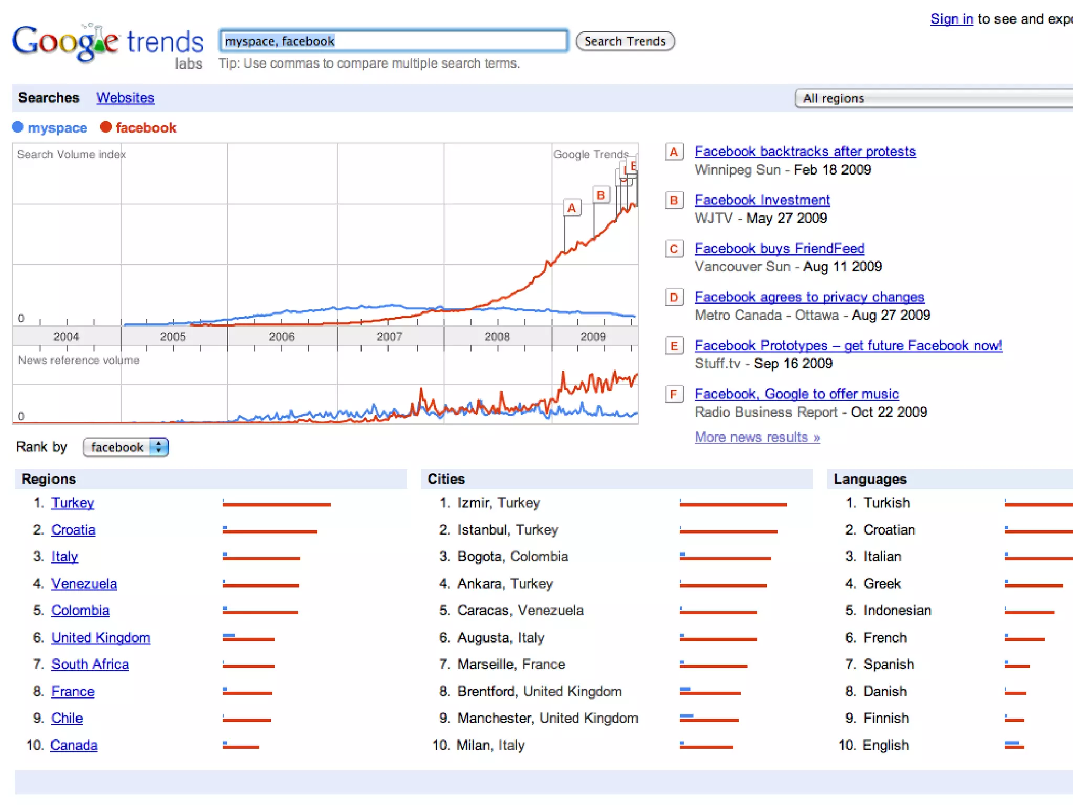Image resolution: width=1073 pixels, height=805 pixels.
Task: Select the Searches tab
Action: click(x=48, y=97)
